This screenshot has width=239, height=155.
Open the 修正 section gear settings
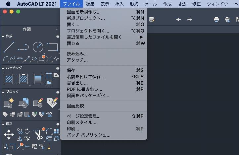tap(58, 124)
